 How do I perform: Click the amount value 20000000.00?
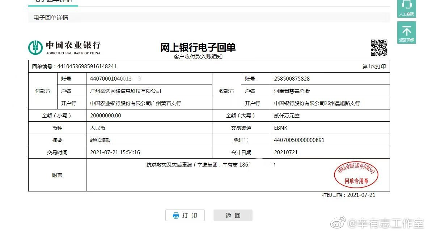(106, 116)
